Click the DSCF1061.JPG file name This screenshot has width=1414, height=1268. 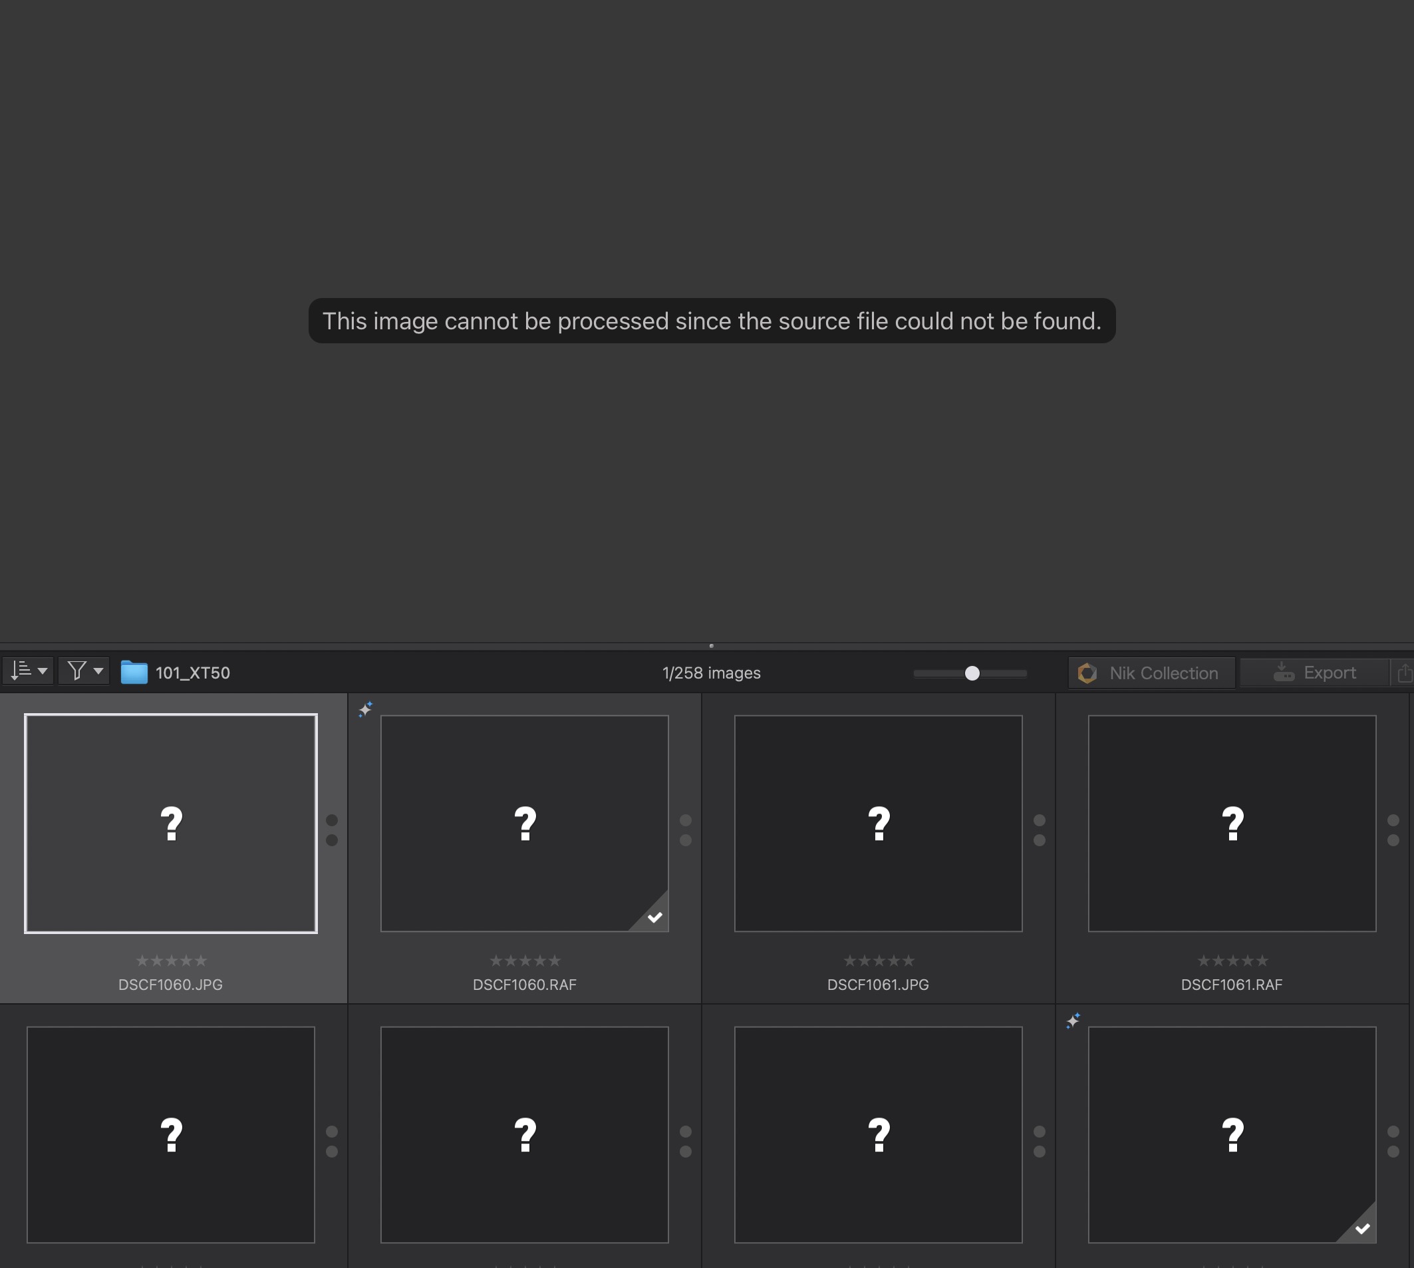coord(879,985)
